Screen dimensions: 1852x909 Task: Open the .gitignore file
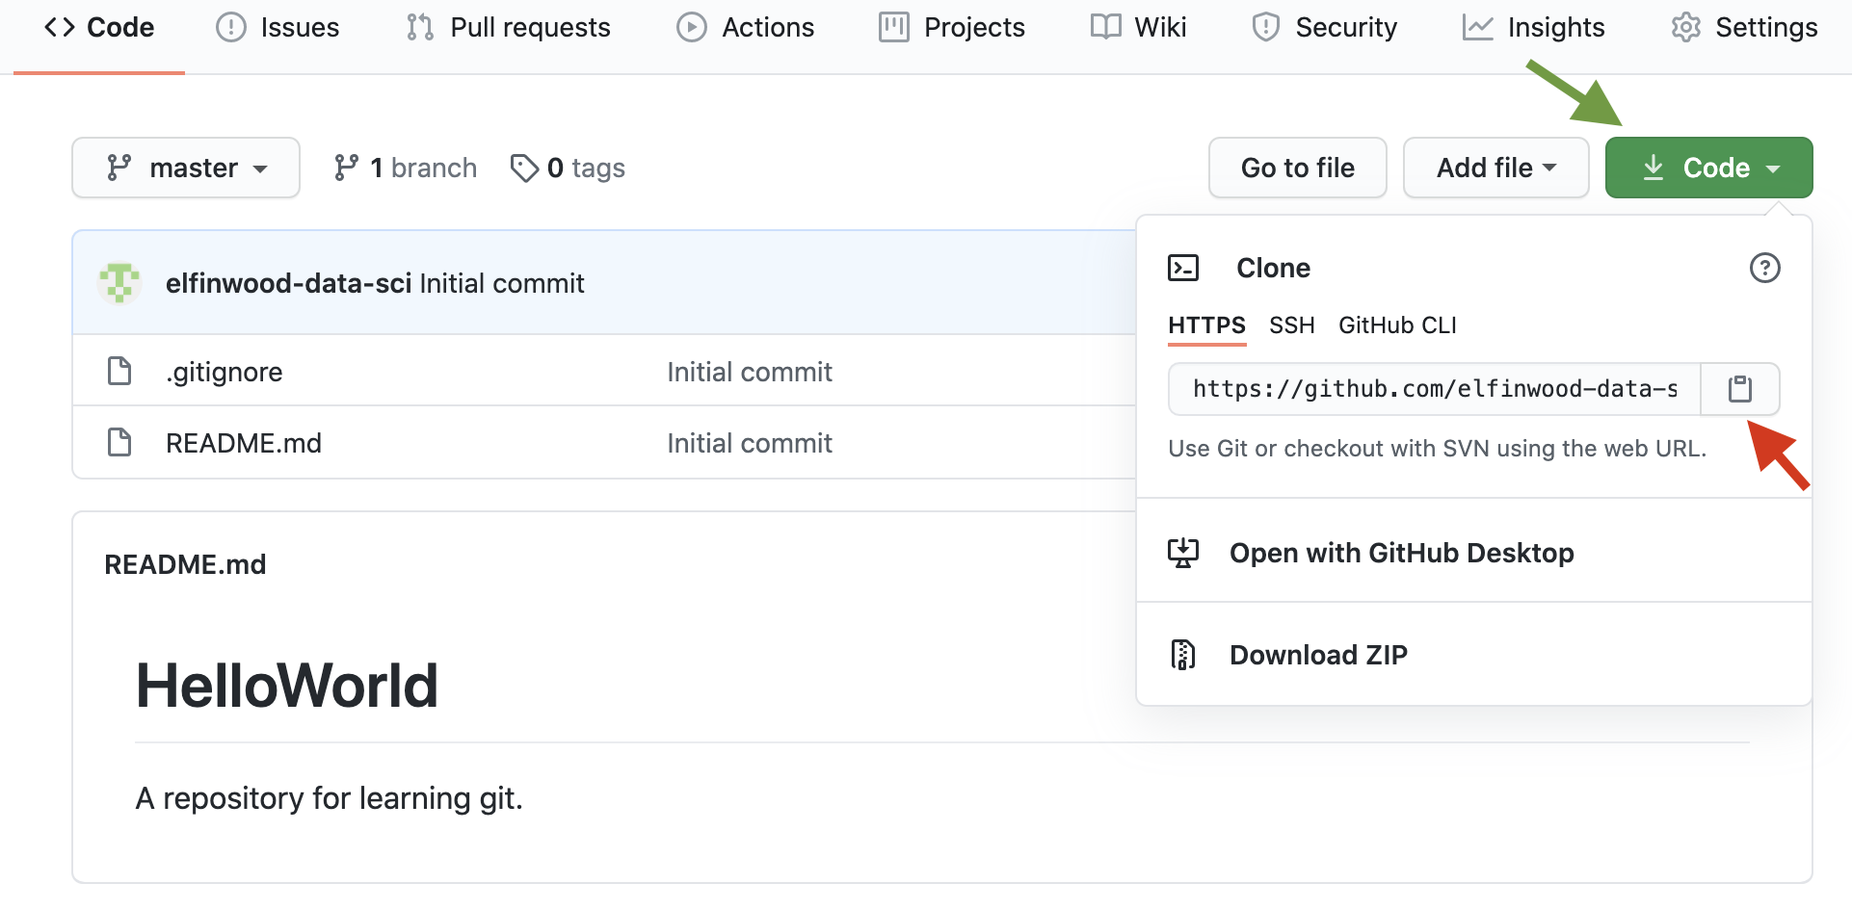point(225,372)
